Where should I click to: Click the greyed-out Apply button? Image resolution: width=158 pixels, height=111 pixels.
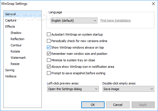pyautogui.click(x=143, y=105)
